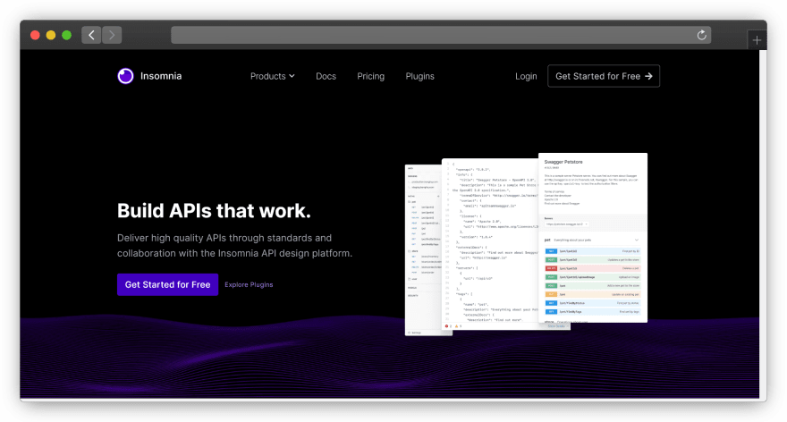The height and width of the screenshot is (422, 787).
Task: Click the Insomnia brand name text
Action: (161, 76)
